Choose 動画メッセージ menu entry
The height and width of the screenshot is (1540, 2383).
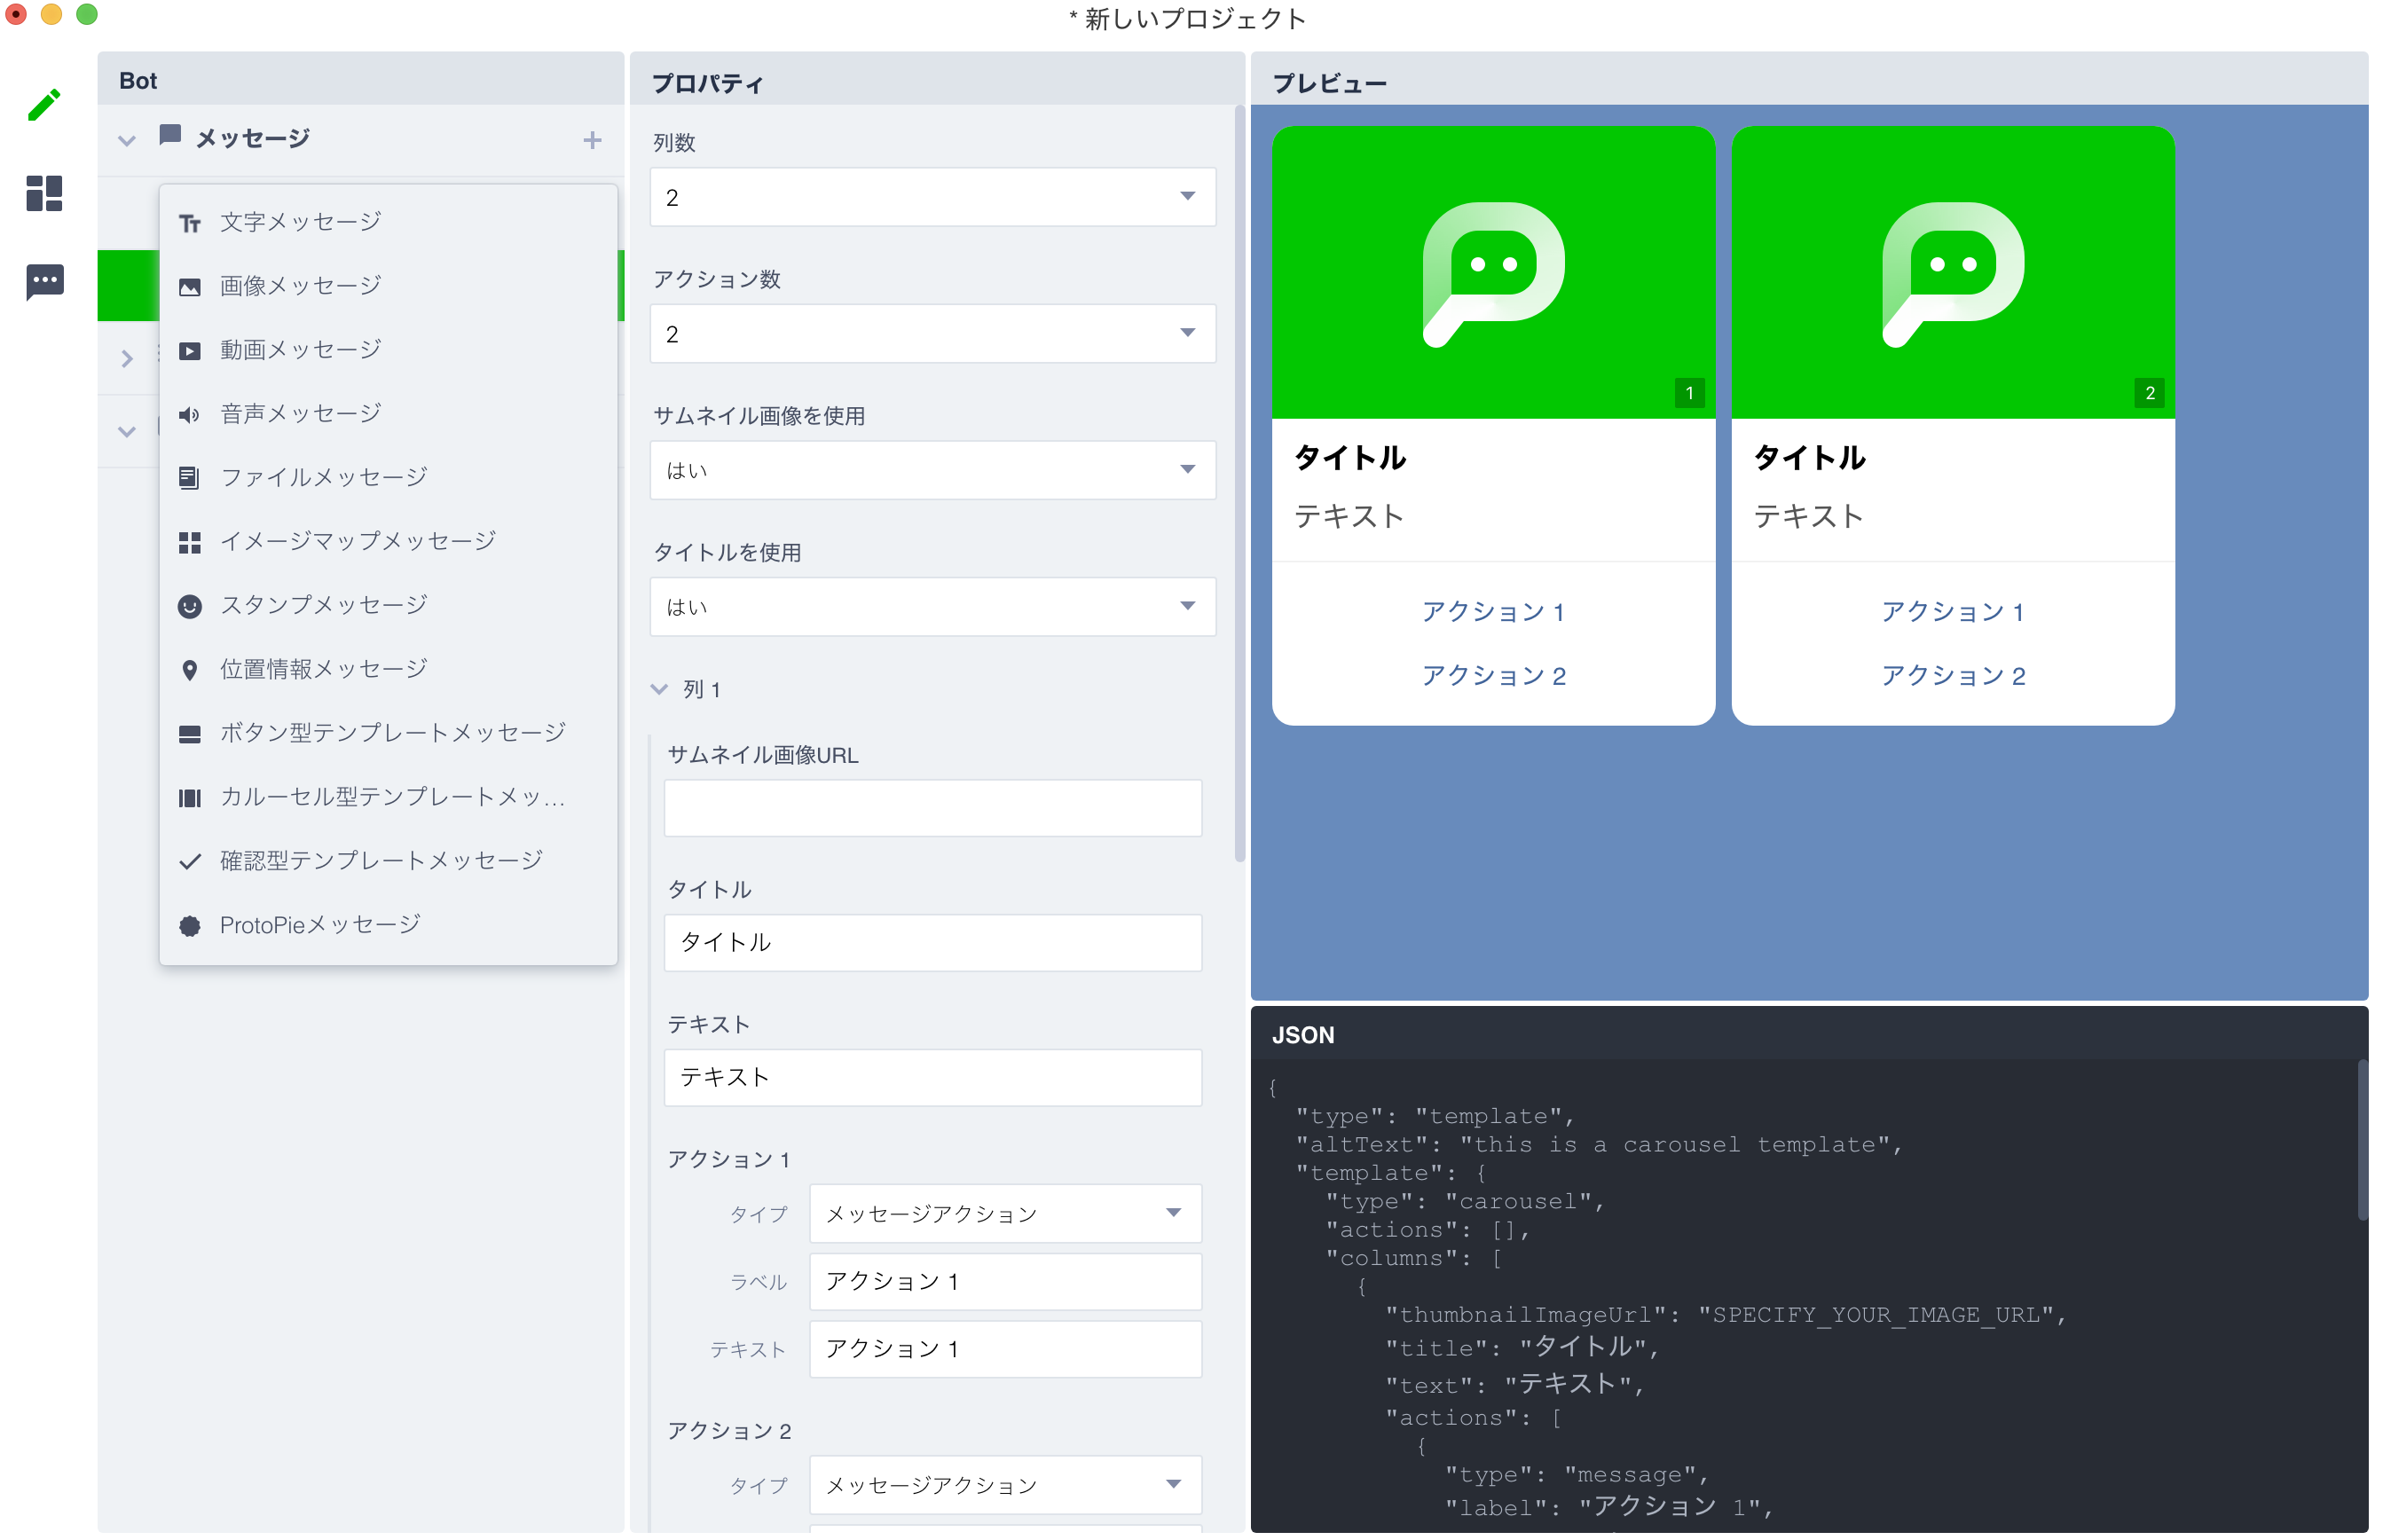(388, 350)
